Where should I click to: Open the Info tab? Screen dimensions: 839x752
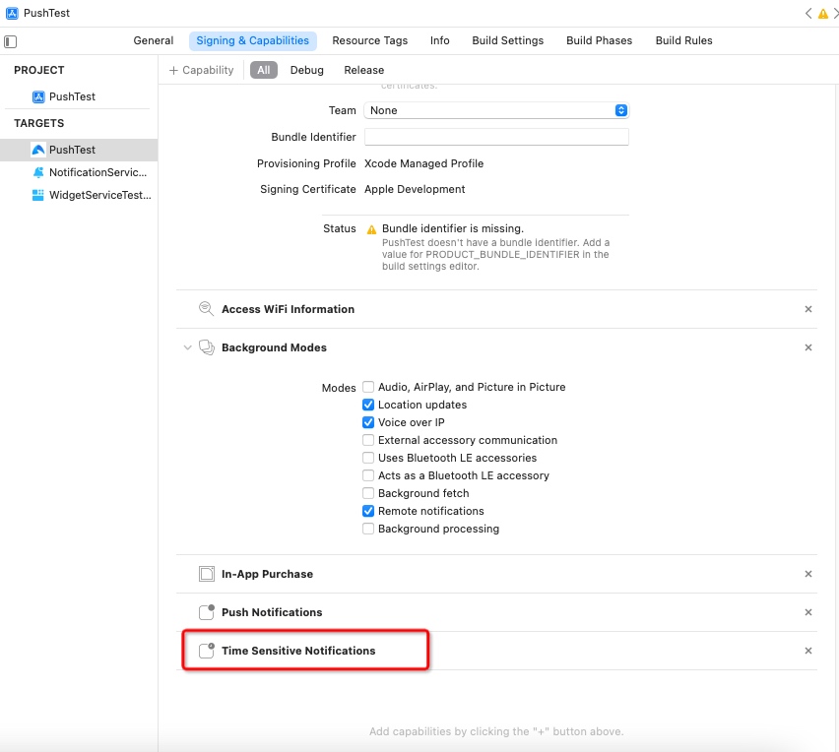(440, 40)
